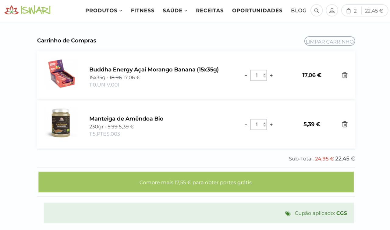The height and width of the screenshot is (230, 390).
Task: Click the coupon tag icon
Action: click(288, 214)
